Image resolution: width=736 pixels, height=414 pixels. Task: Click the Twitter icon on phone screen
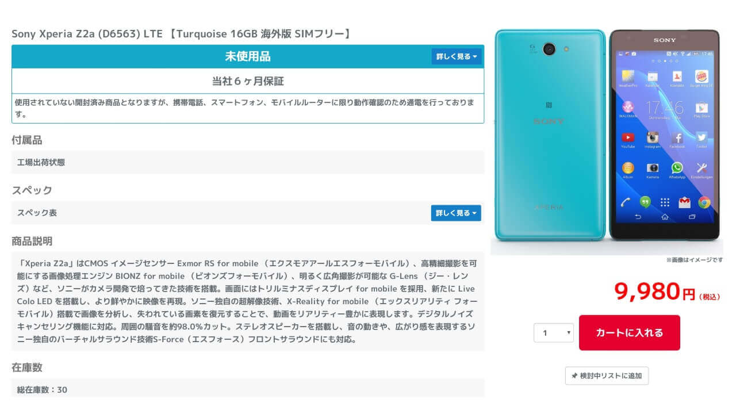[x=701, y=137]
